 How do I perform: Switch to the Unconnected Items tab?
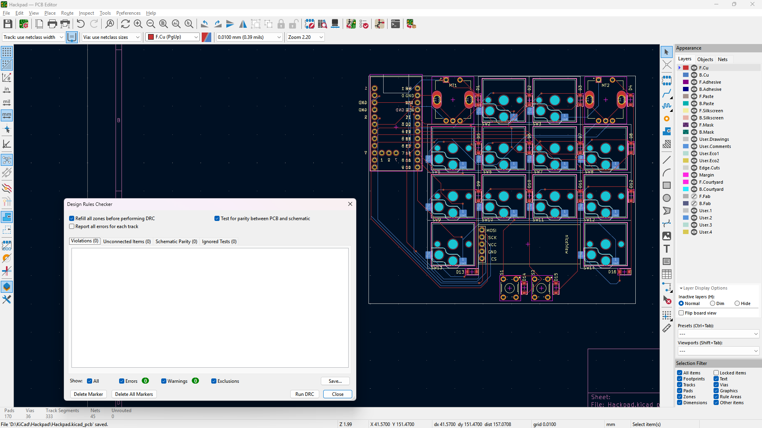coord(127,241)
